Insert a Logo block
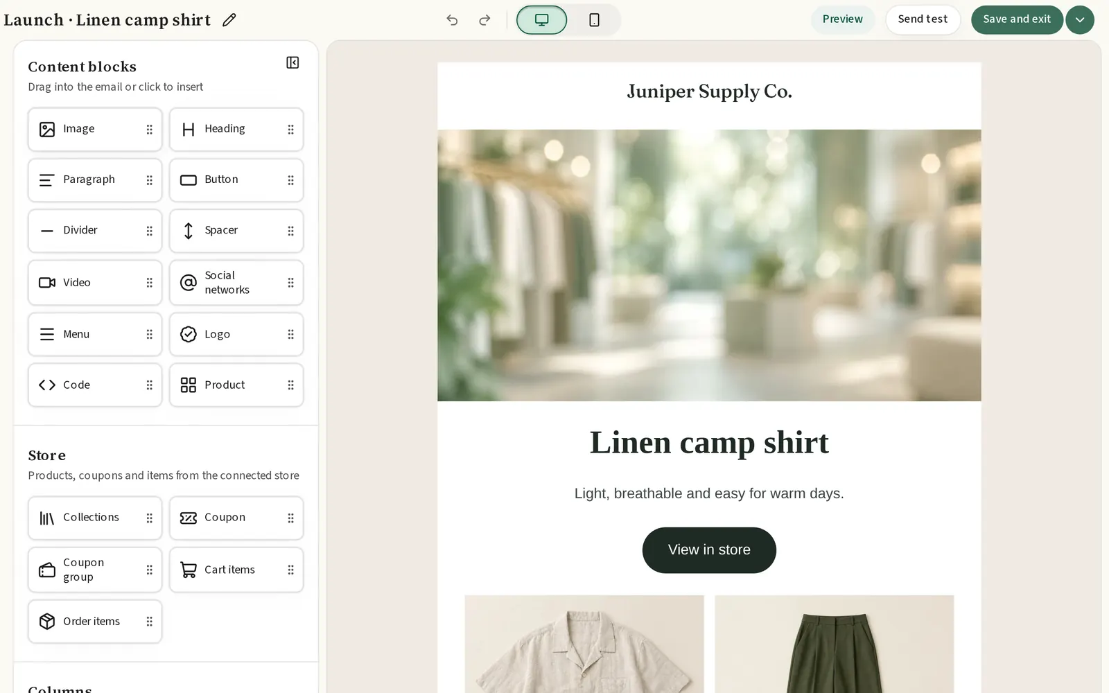Screen dimensions: 1109x693 (236, 334)
